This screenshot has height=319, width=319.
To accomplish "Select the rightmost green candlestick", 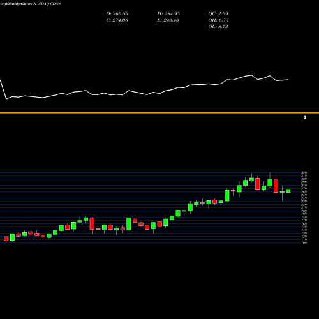I will pos(288,191).
